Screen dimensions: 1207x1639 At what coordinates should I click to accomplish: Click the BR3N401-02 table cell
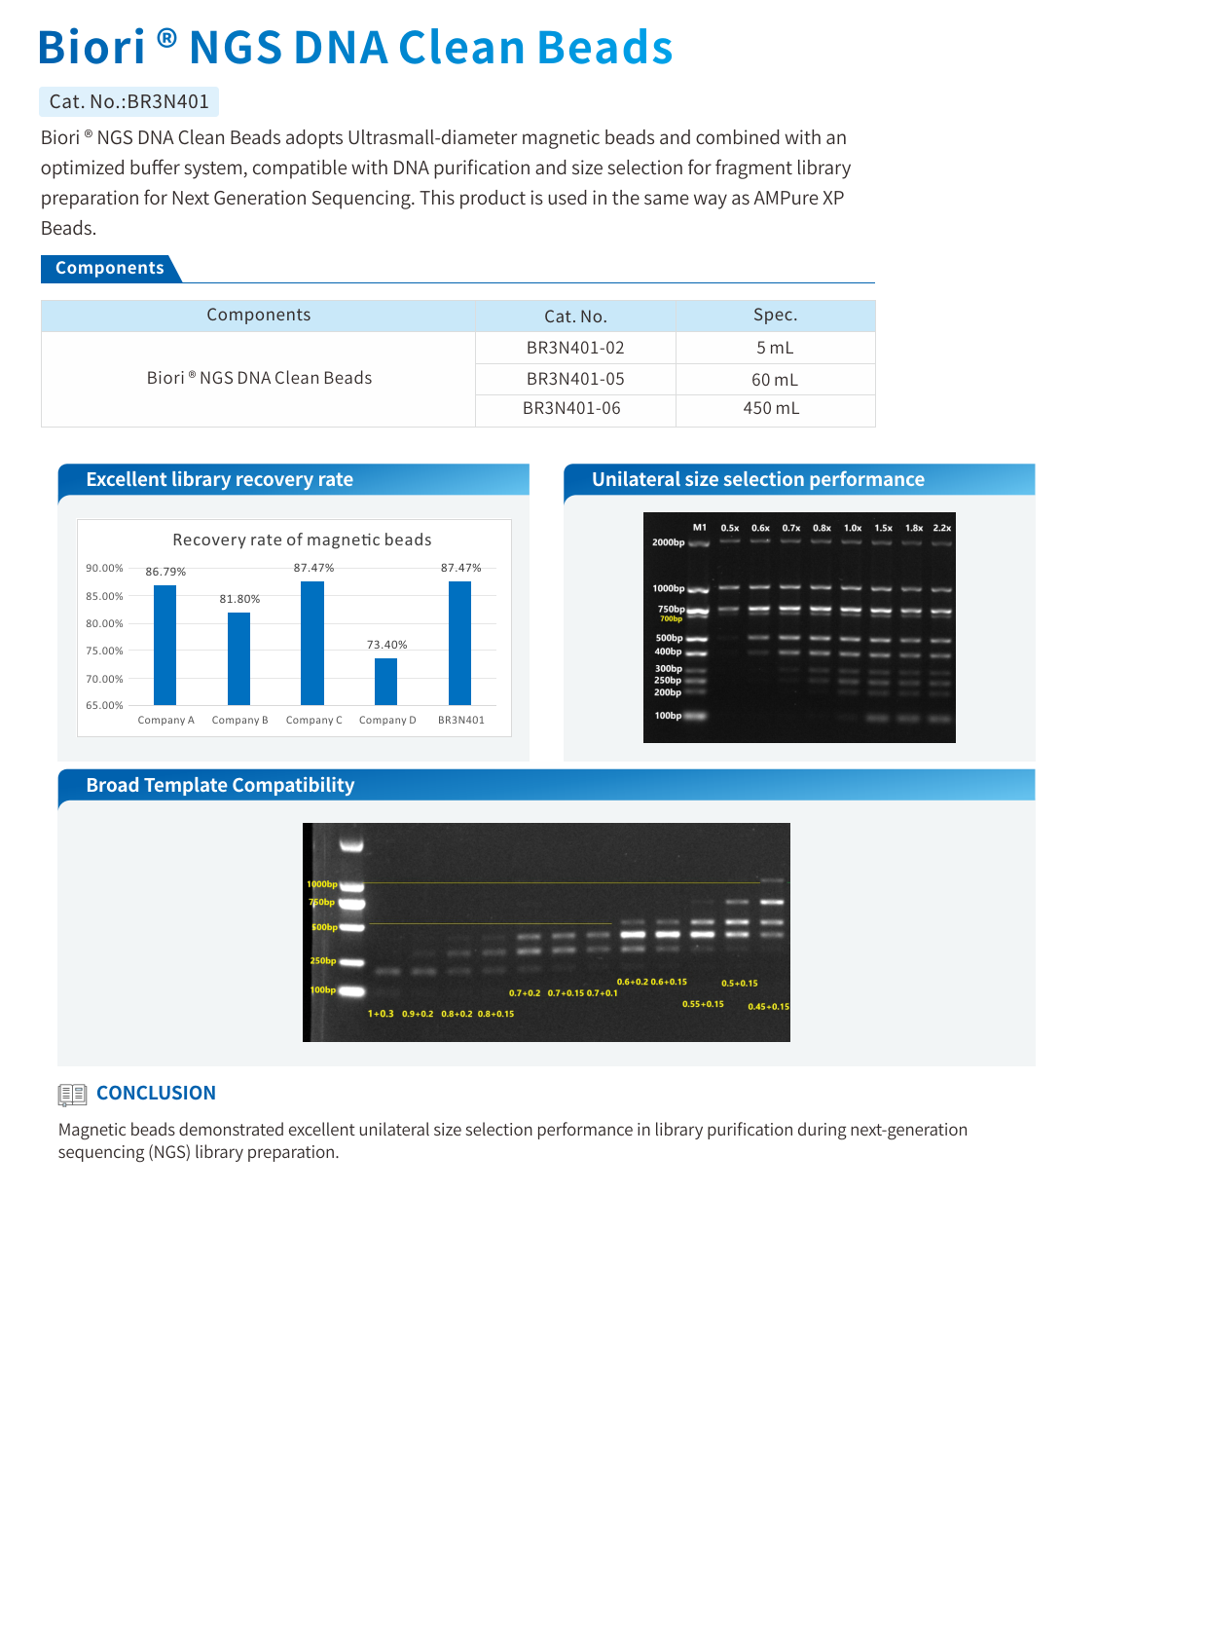pyautogui.click(x=575, y=348)
